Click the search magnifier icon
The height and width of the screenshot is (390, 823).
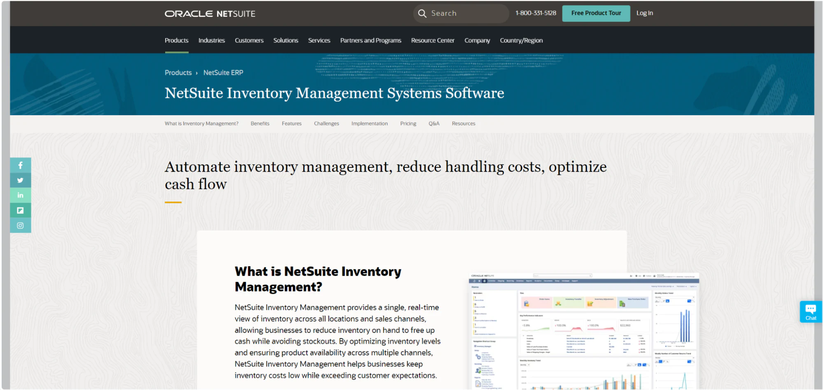coord(422,14)
